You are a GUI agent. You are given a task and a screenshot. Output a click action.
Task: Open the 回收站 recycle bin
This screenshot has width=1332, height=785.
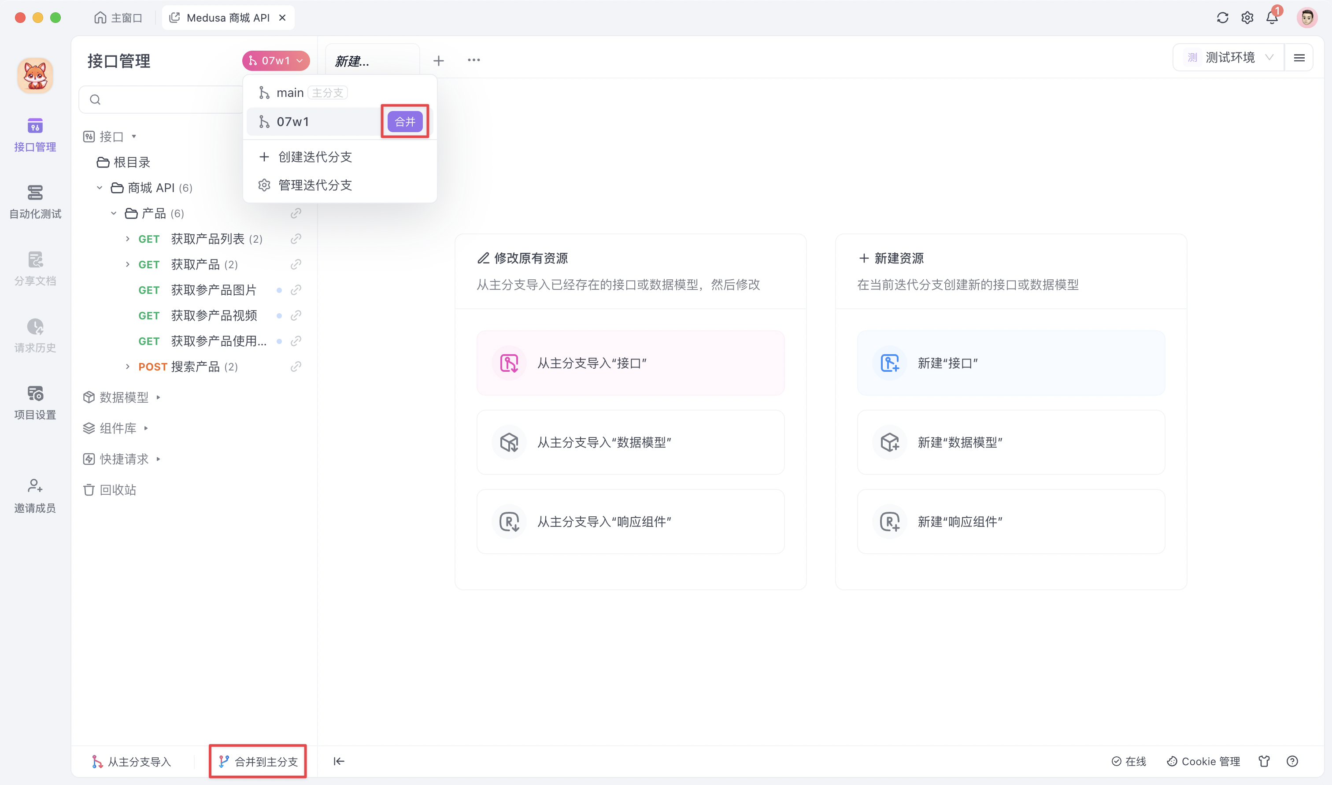(x=118, y=489)
